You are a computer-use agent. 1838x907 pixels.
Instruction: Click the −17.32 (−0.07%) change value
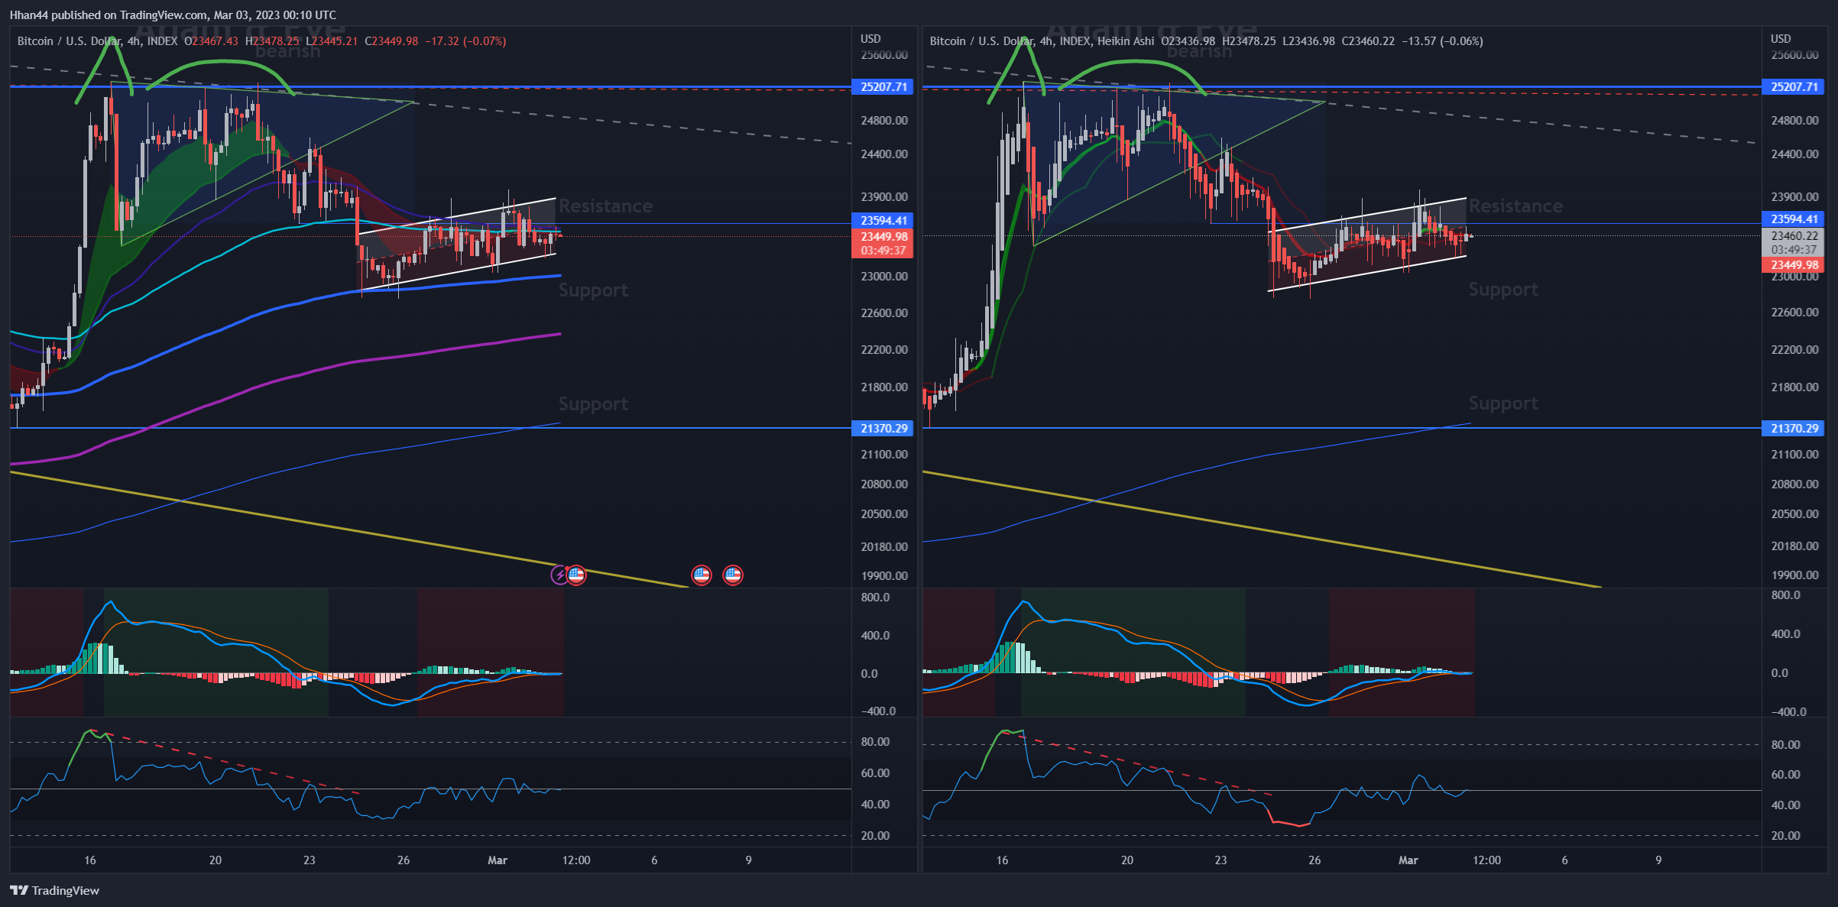(465, 41)
